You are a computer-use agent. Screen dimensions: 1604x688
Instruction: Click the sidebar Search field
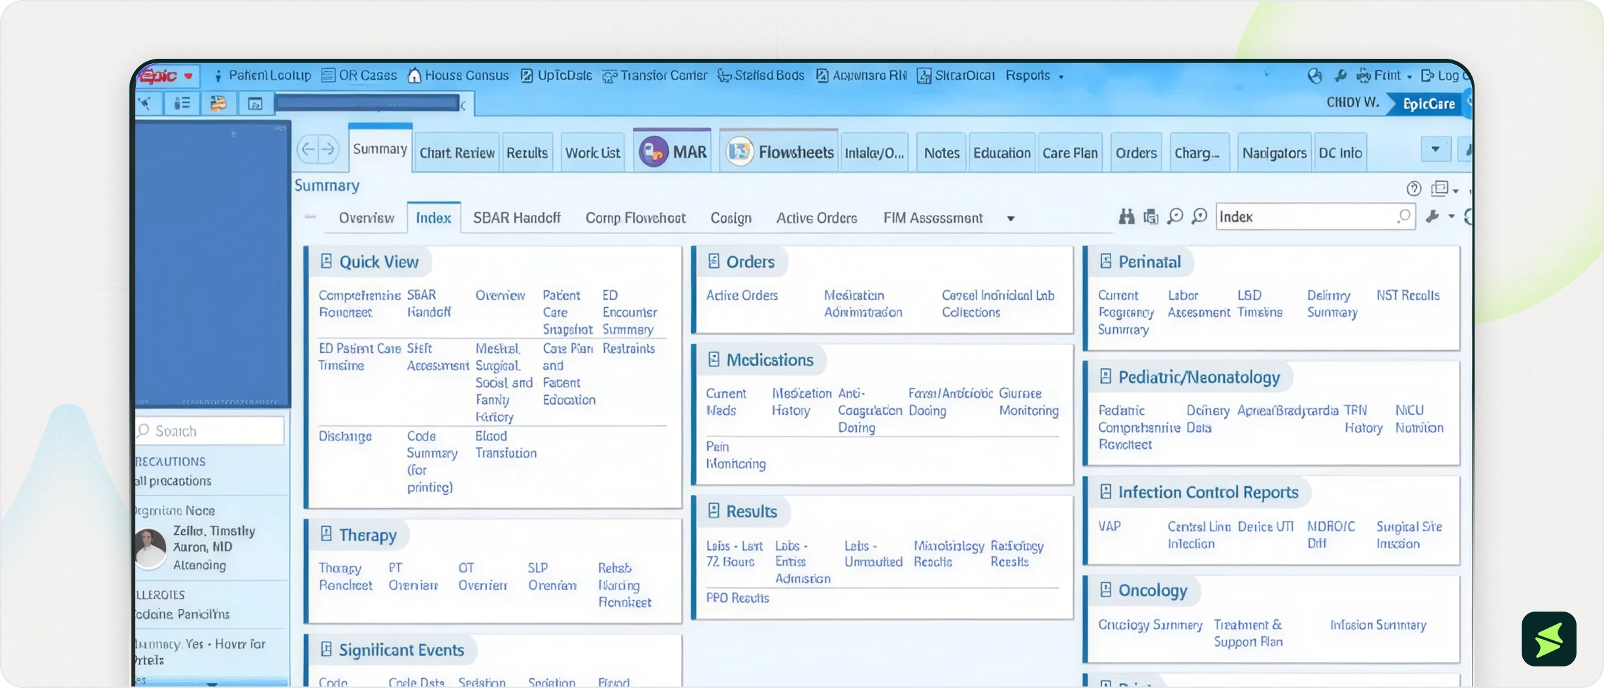209,431
